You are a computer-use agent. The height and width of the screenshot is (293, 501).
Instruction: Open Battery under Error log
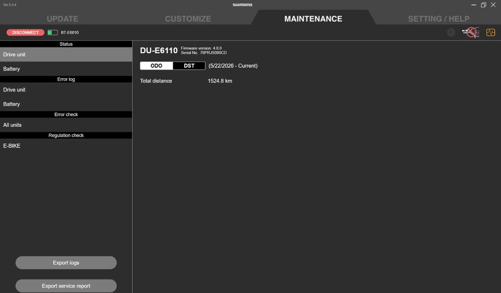pyautogui.click(x=66, y=104)
